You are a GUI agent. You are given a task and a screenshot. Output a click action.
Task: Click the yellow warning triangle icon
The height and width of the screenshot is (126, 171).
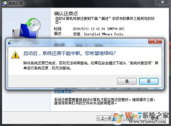(15, 55)
